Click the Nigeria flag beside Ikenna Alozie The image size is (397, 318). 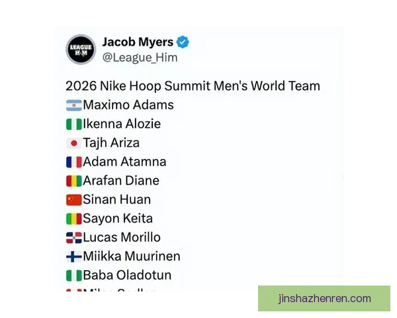(73, 124)
